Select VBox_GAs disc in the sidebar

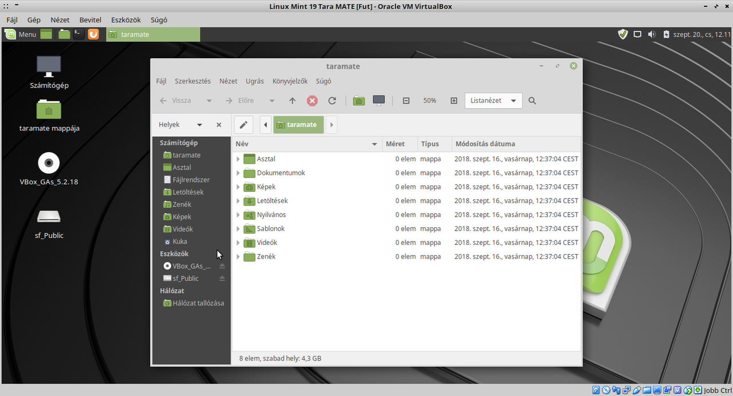(187, 266)
